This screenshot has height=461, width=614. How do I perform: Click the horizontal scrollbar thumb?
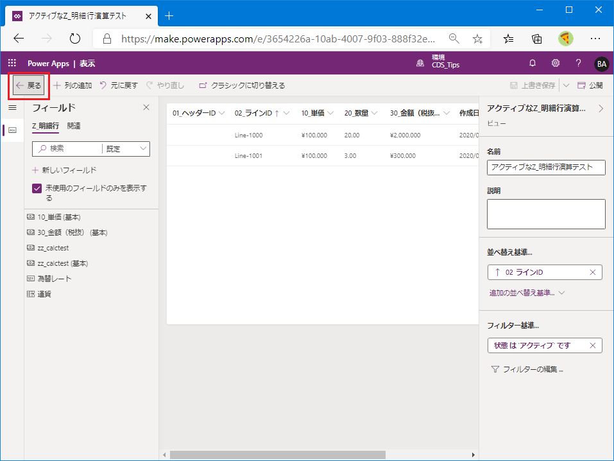(278, 455)
